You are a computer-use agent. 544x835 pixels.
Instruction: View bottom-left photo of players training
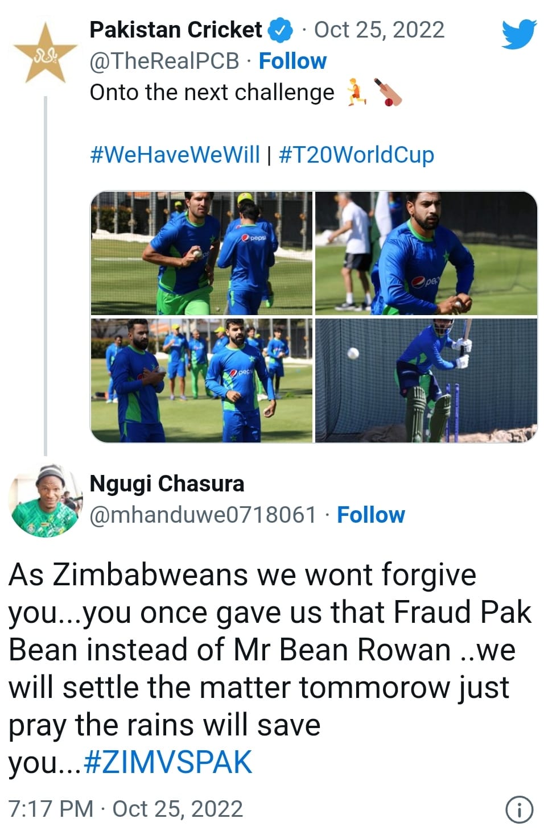tap(202, 380)
